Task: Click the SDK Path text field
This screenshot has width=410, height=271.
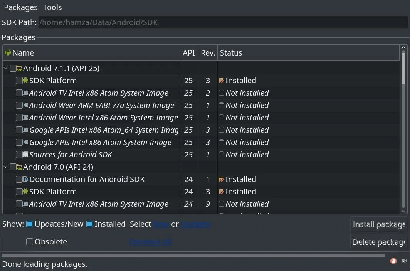Action: coord(223,22)
